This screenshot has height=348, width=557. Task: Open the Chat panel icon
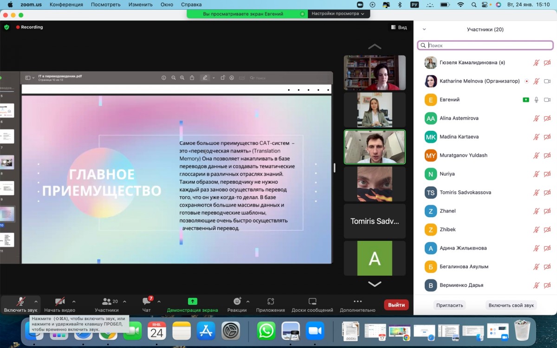coord(147,302)
